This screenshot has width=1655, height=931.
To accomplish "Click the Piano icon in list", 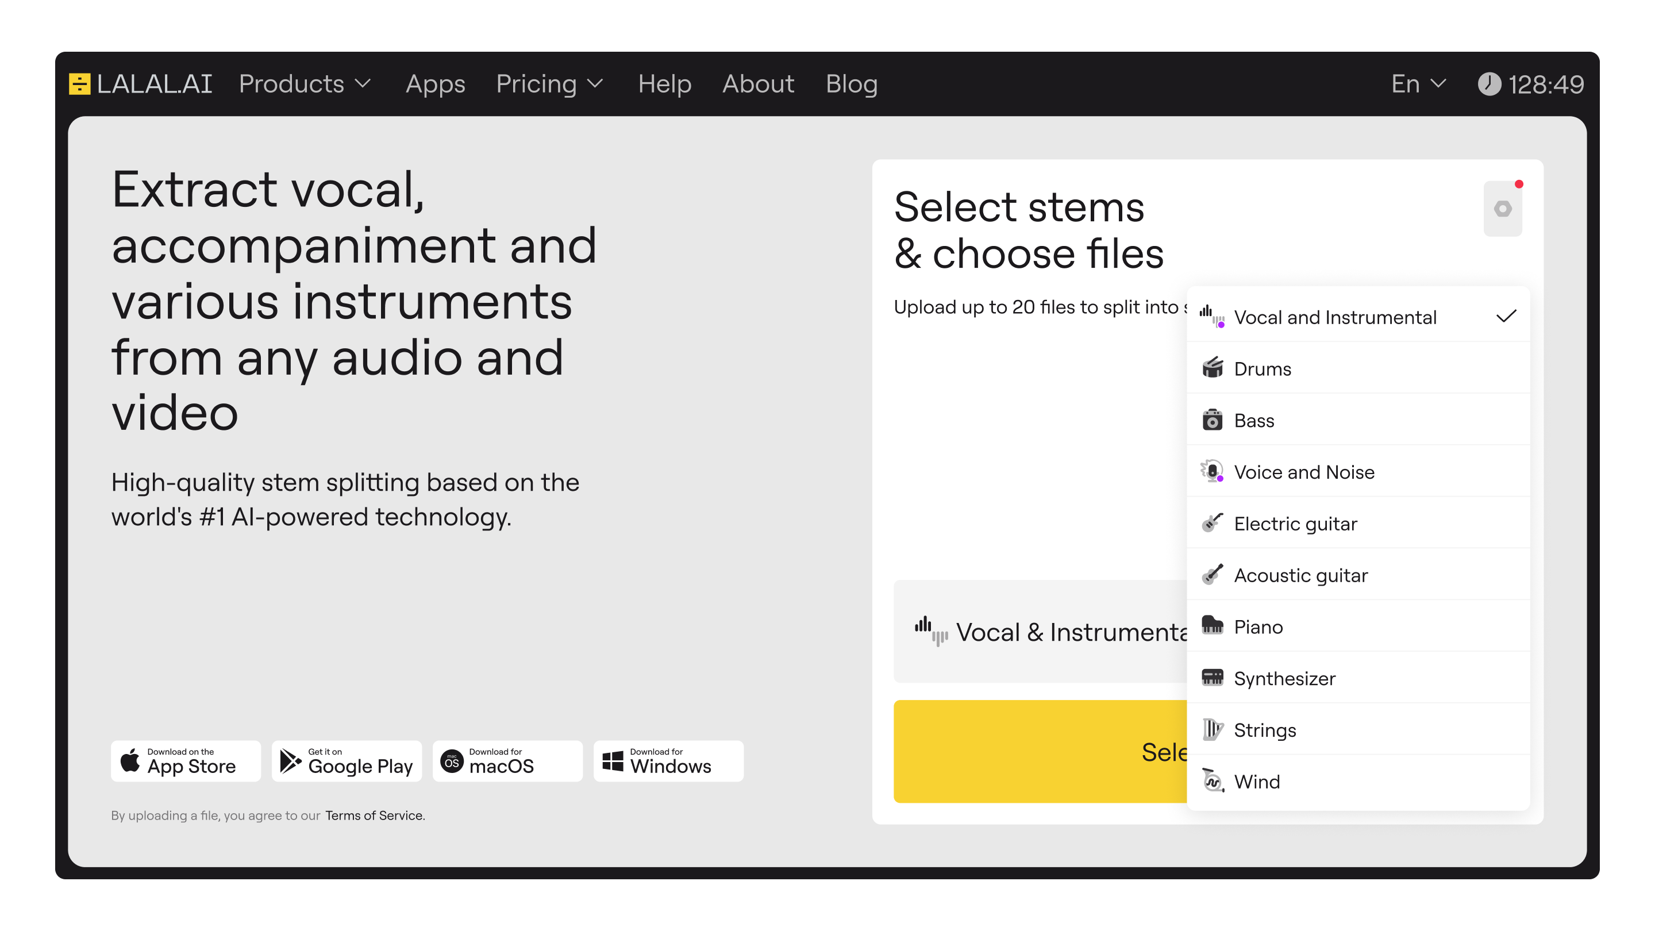I will pyautogui.click(x=1213, y=626).
